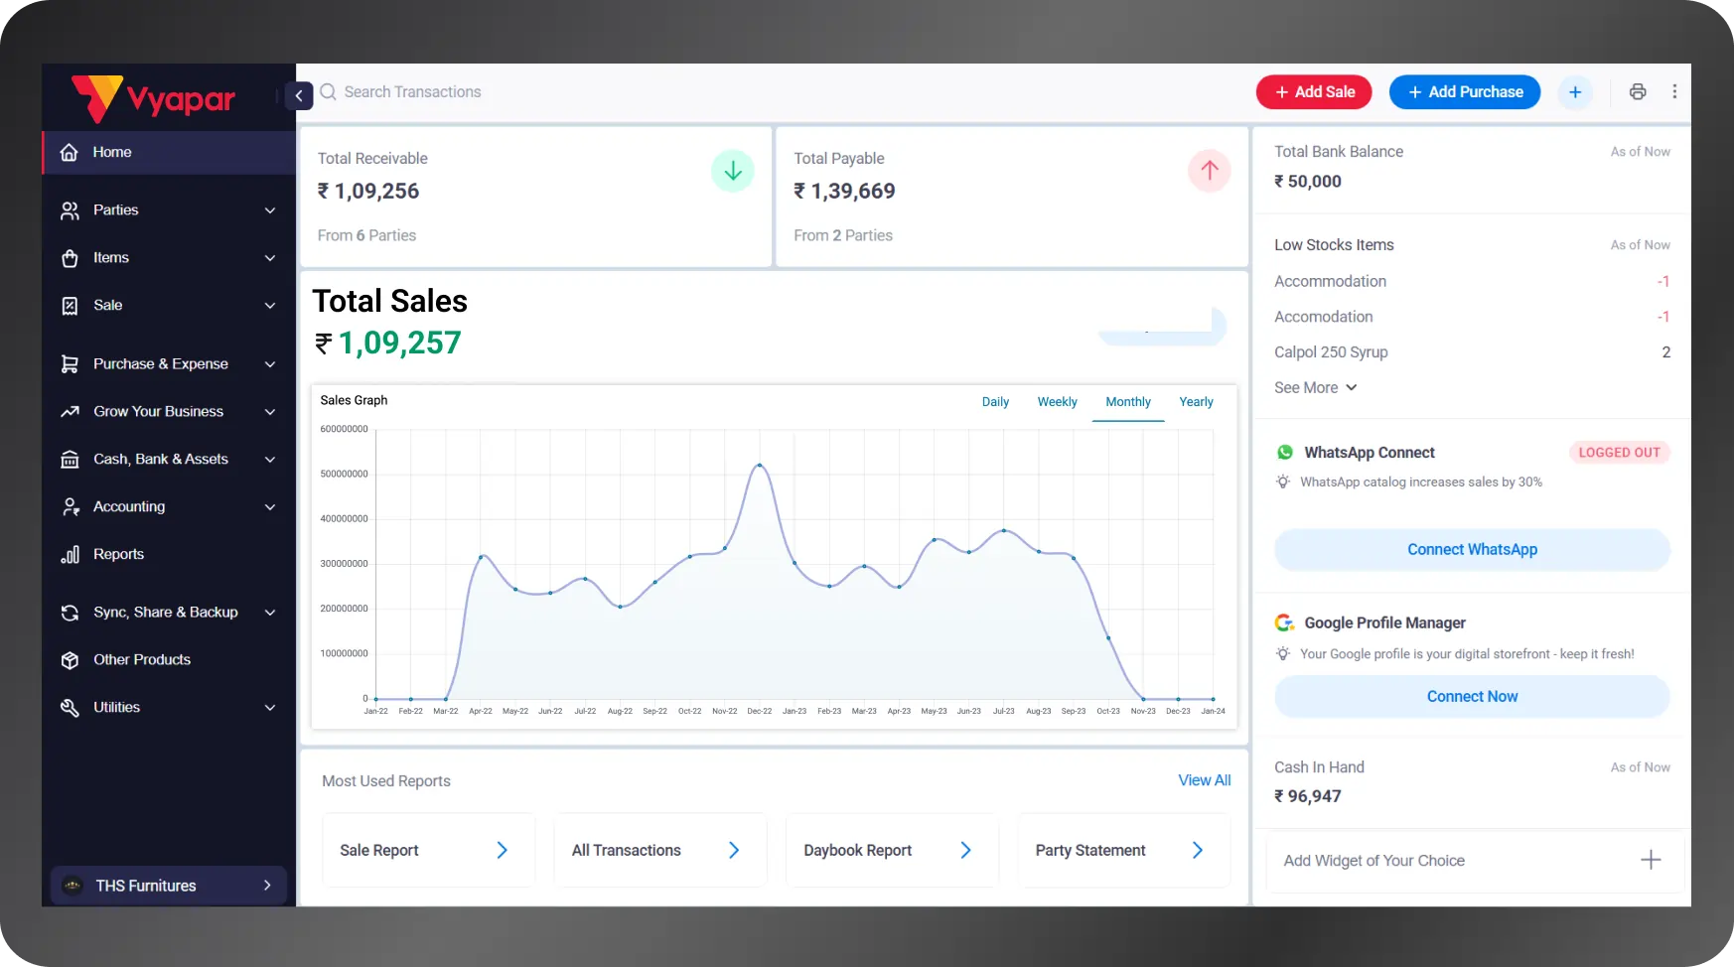Click the Other Products sidebar icon

pos(69,659)
